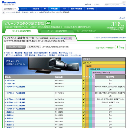Open 液晶テレビ row TH-L55ET5

pyautogui.click(x=10, y=115)
